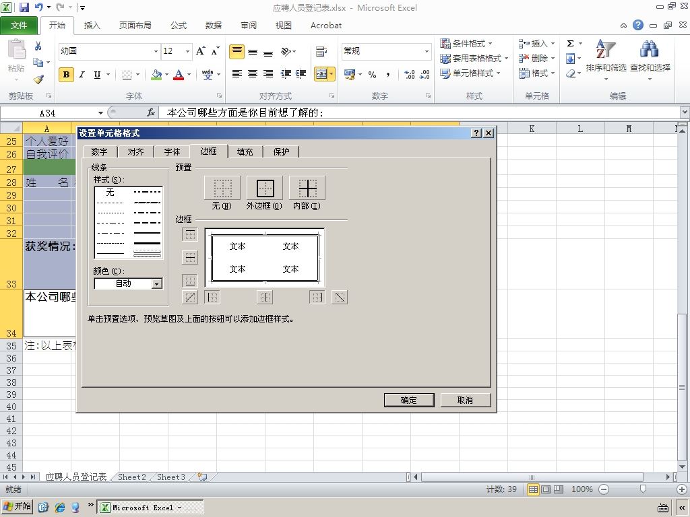The image size is (690, 517).
Task: Click the Paste clipboard icon
Action: coord(16,49)
